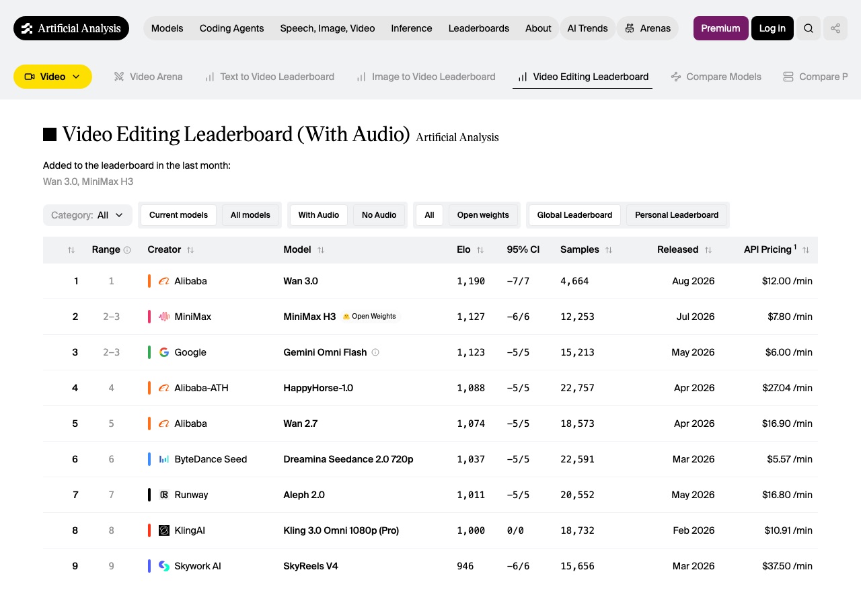Screen dimensions: 861x605
Task: Click the Alibaba-ATH logo icon
Action: coord(163,388)
